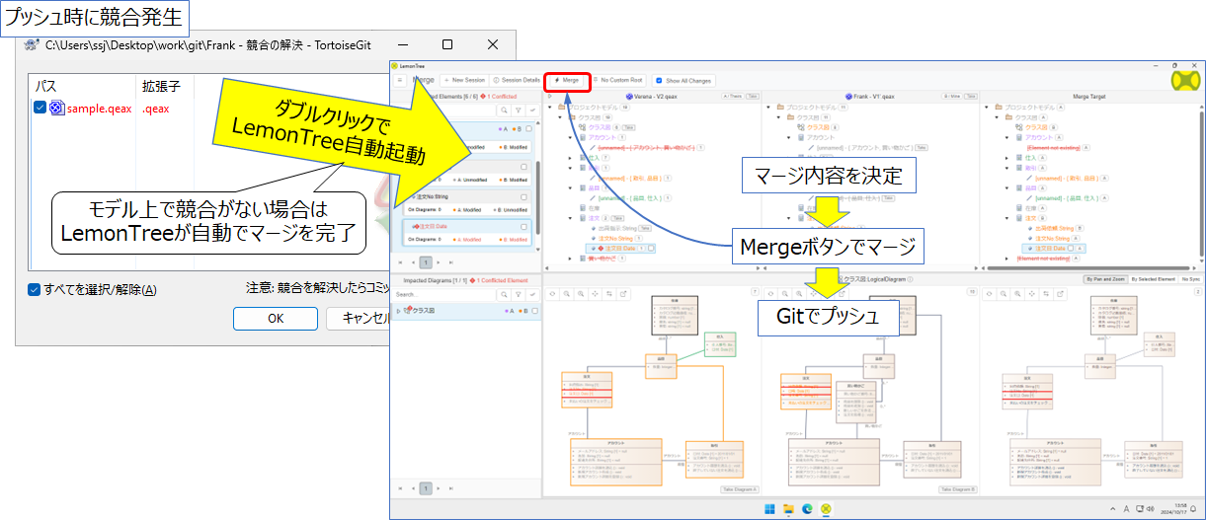The width and height of the screenshot is (1206, 520).
Task: Click the checkmark icon in Impacted Elements panel
Action: 532,111
